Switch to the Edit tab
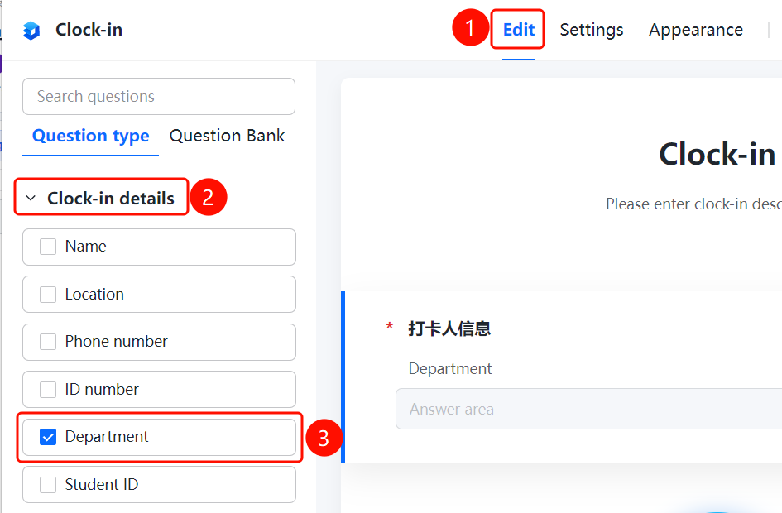 point(519,30)
